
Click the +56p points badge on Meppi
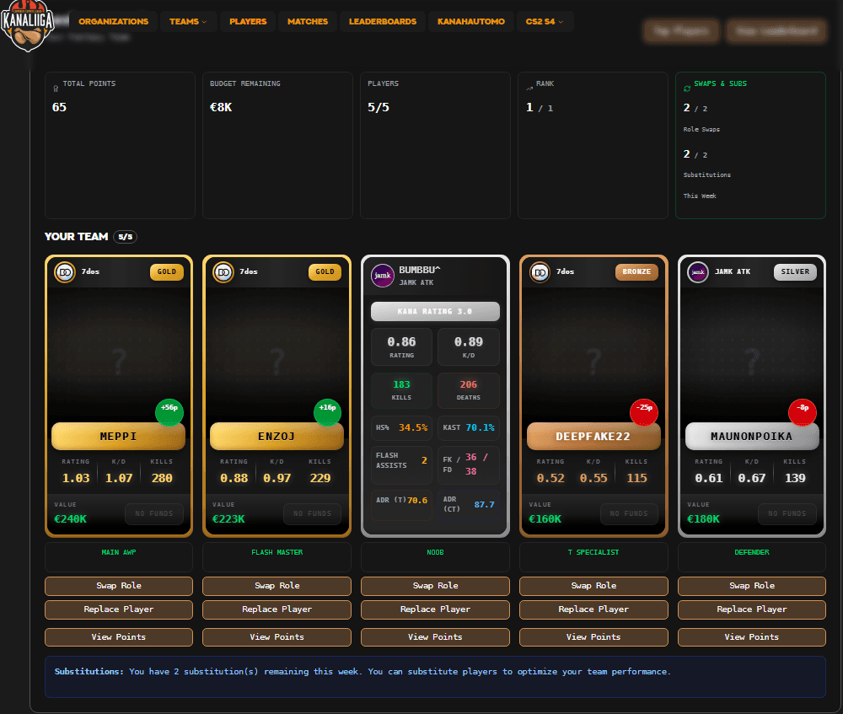[x=169, y=412]
